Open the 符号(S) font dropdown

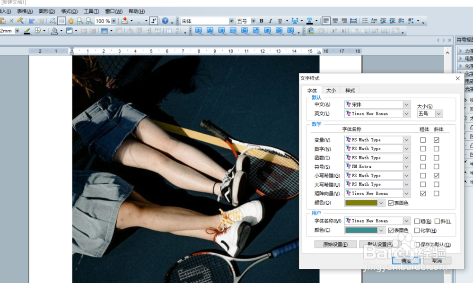(406, 166)
